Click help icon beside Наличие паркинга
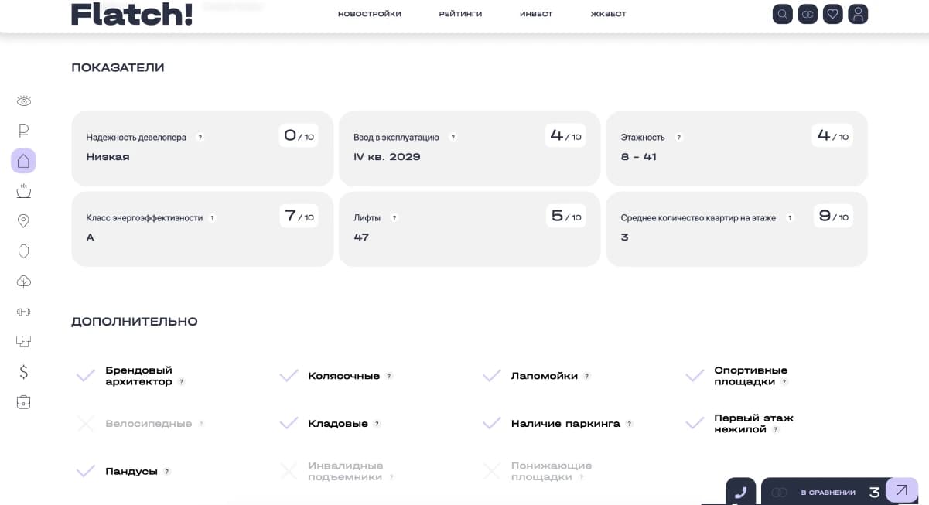929x505 pixels. [x=630, y=425]
